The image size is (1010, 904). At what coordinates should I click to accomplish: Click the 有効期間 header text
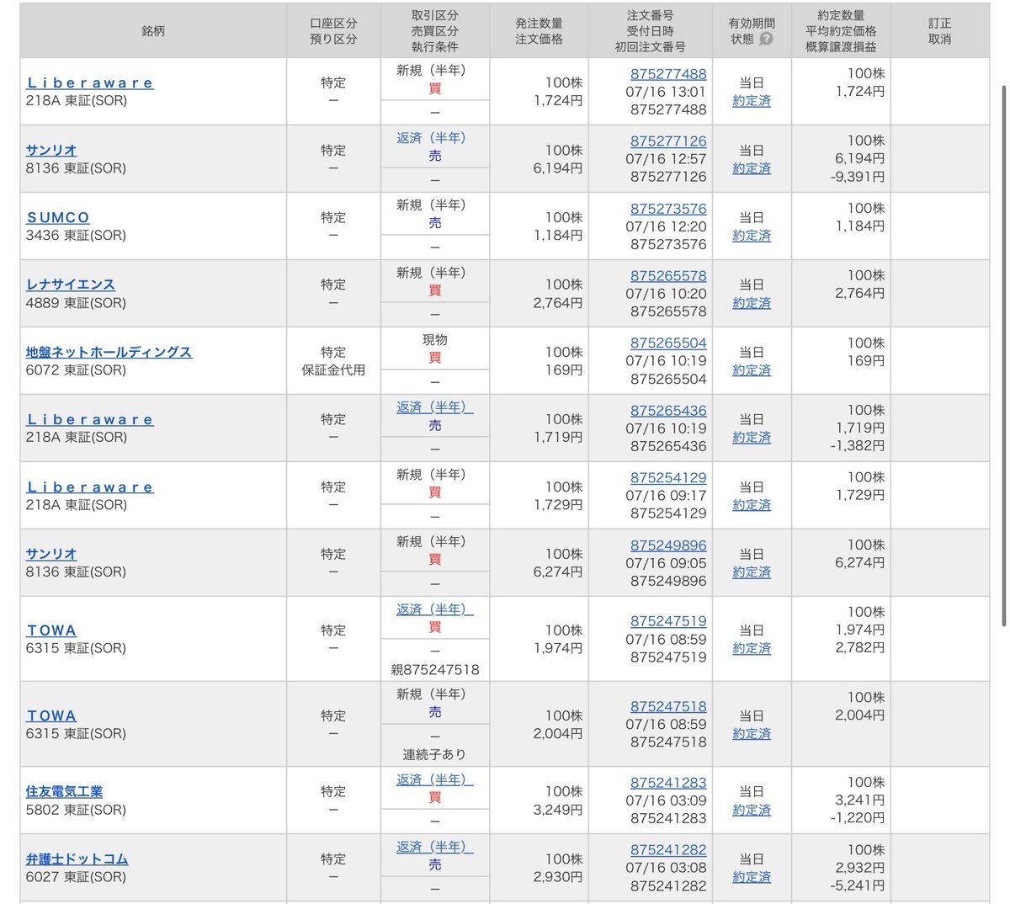click(752, 23)
